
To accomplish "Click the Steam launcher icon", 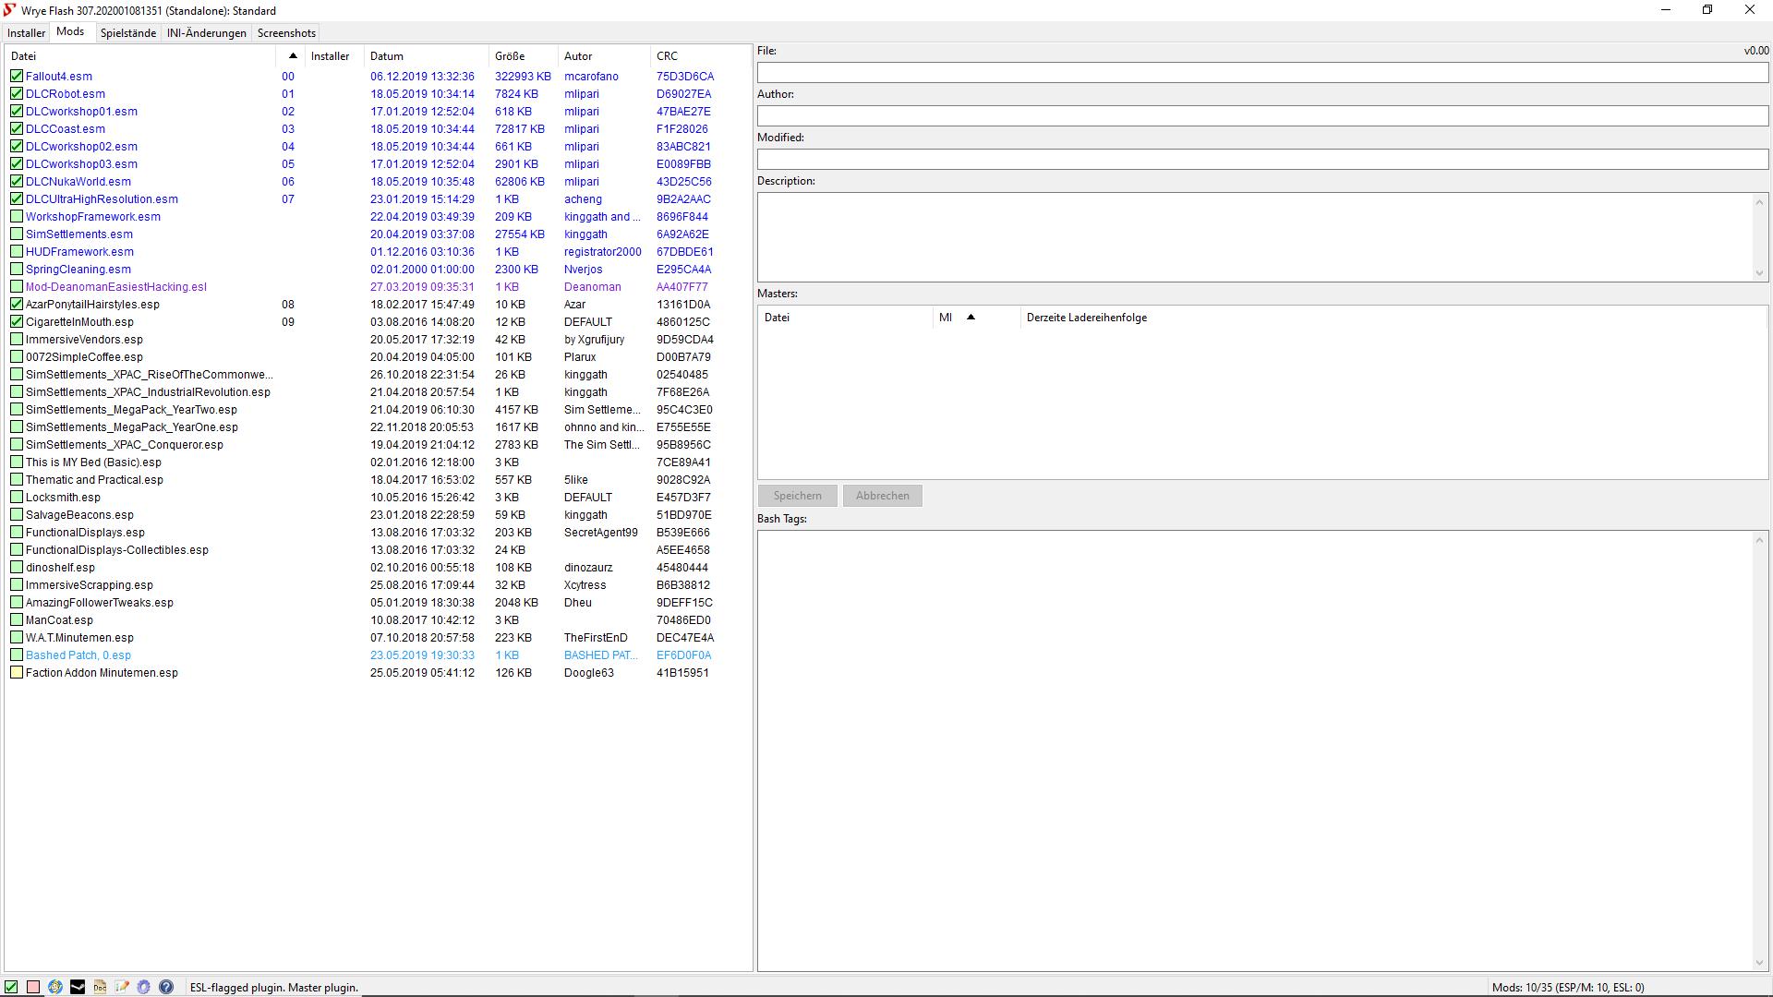I will pos(78,987).
